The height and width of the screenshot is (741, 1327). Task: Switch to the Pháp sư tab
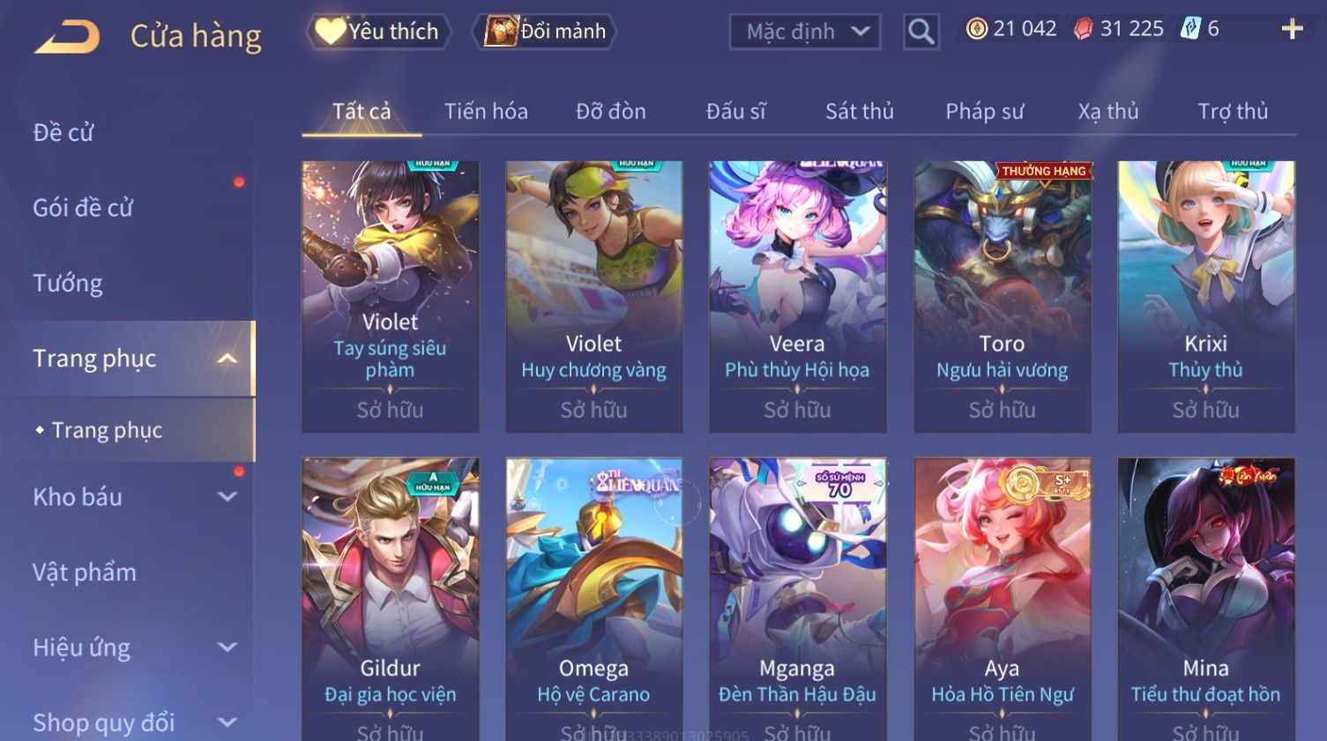coord(984,112)
